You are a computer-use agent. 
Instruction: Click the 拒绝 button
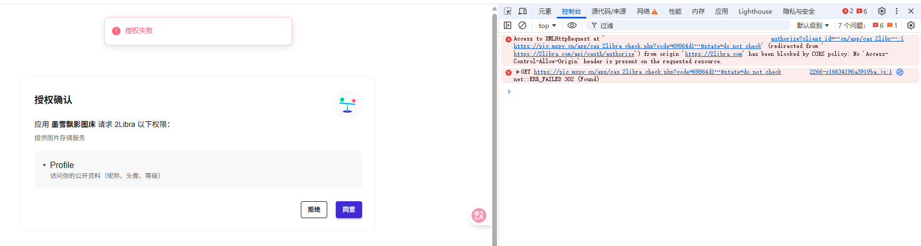(x=314, y=210)
